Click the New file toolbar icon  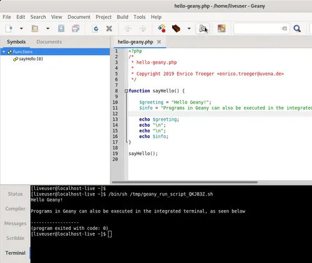9,28
